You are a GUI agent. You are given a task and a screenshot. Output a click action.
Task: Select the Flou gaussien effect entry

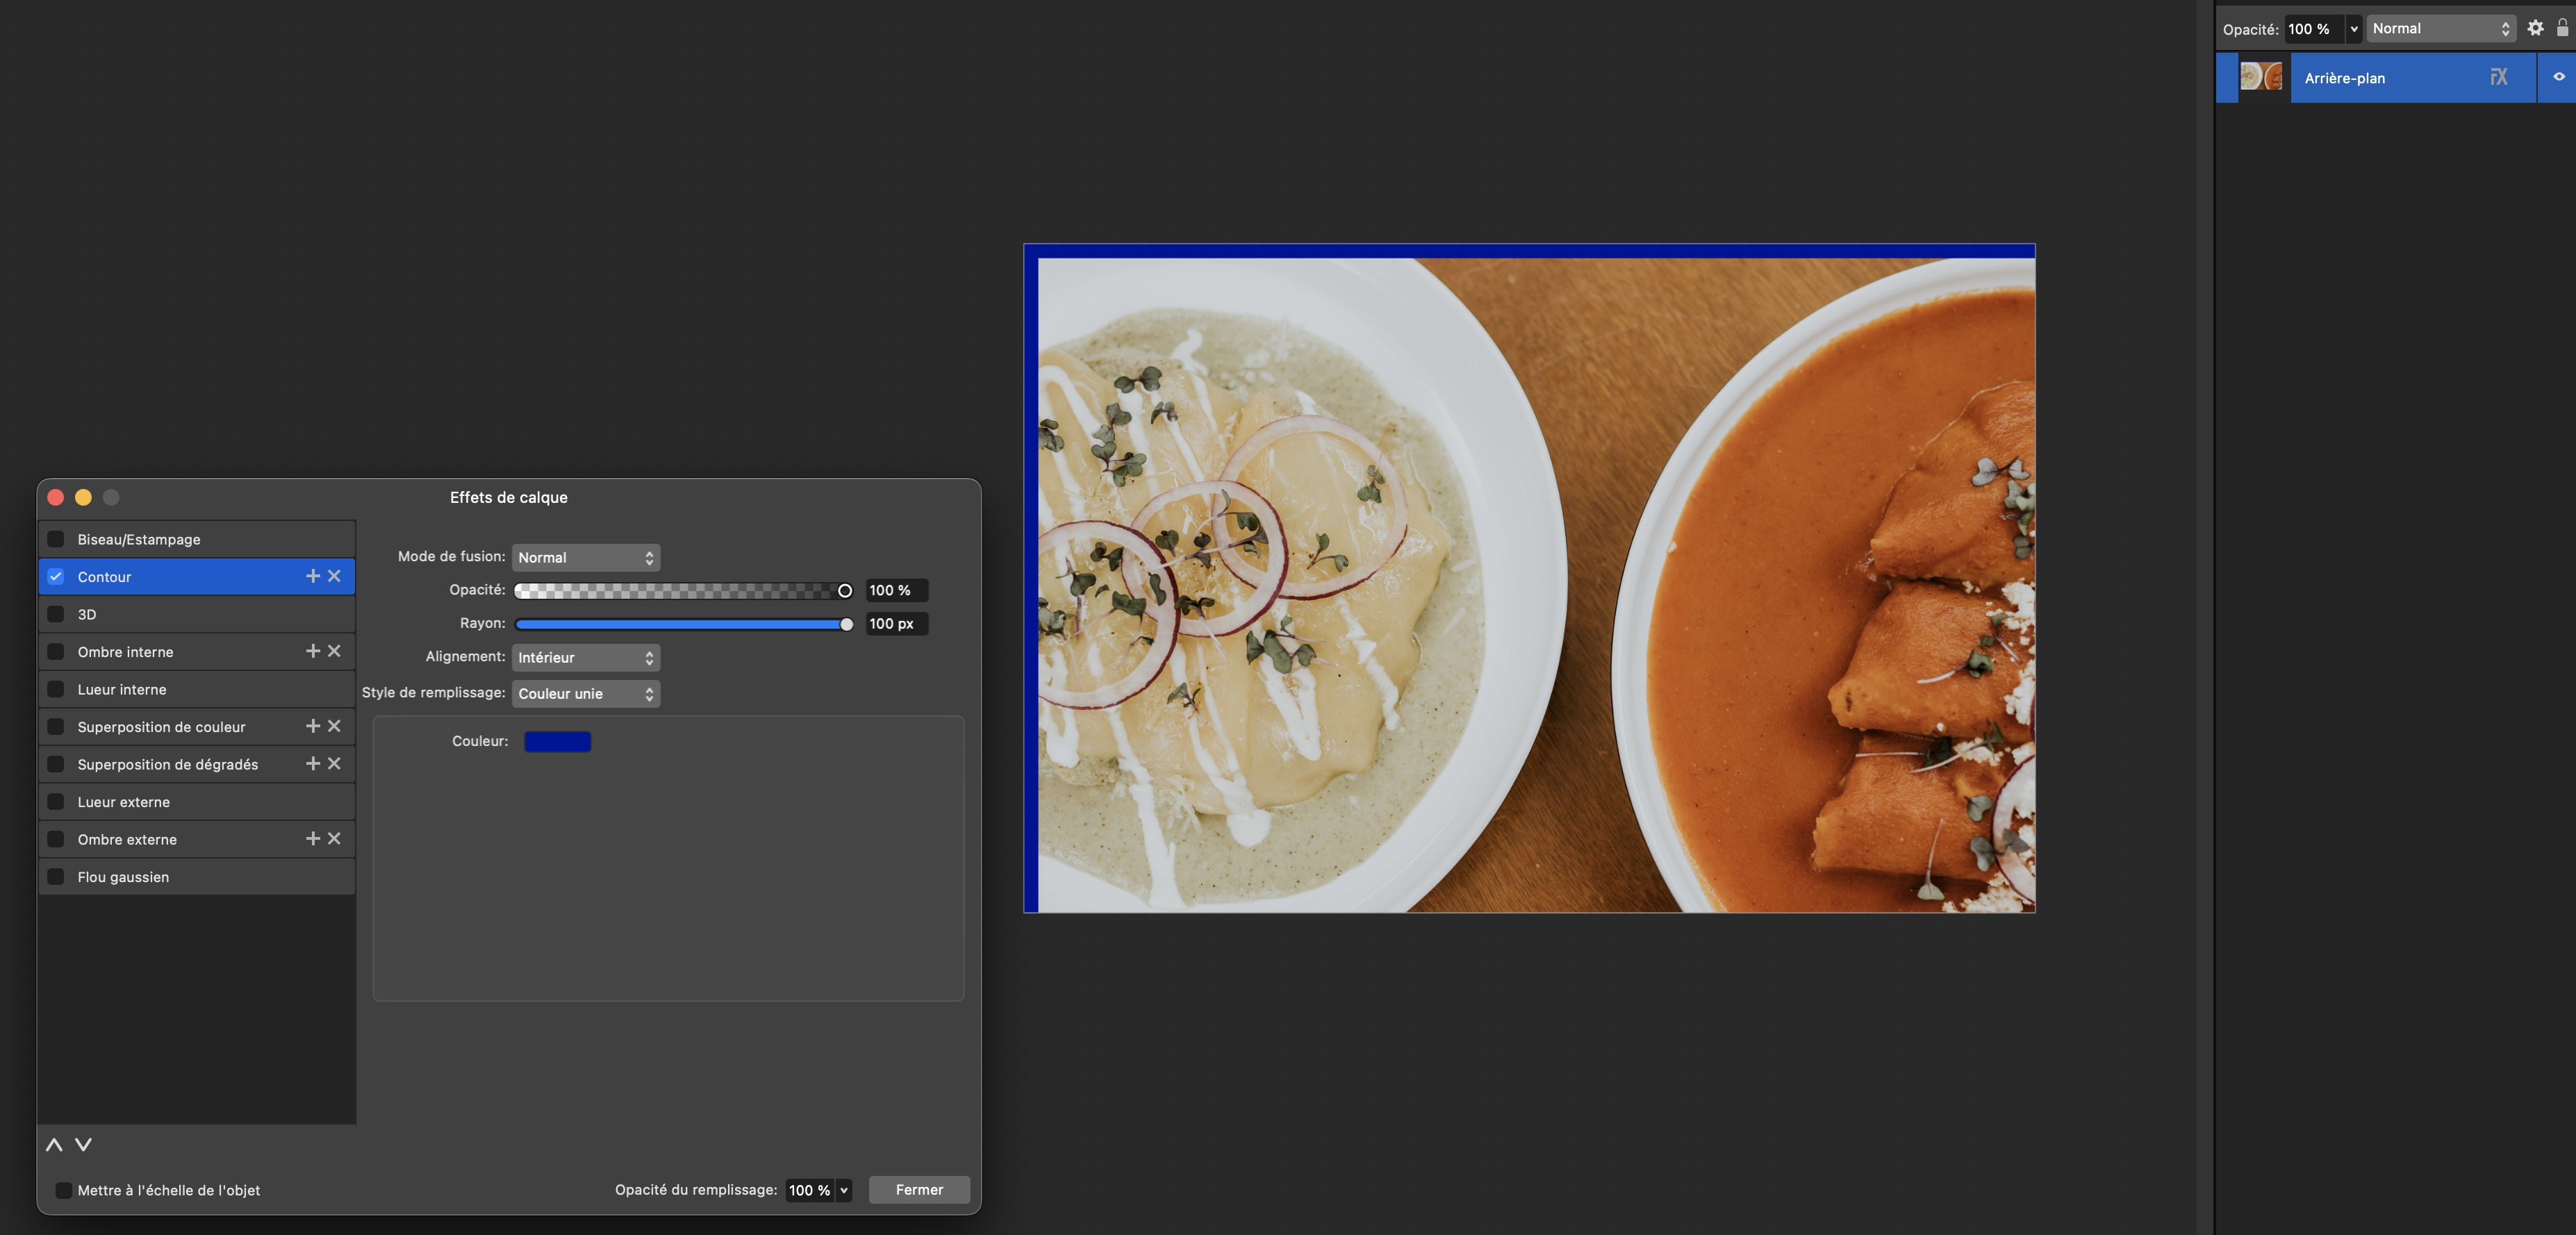(123, 877)
